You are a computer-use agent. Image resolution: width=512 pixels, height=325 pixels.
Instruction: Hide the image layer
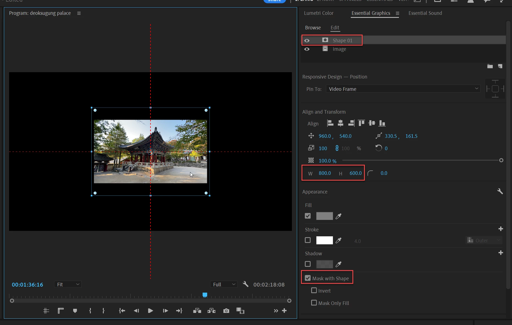click(307, 49)
